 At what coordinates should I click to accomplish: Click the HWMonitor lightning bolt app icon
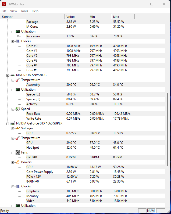[4, 4]
